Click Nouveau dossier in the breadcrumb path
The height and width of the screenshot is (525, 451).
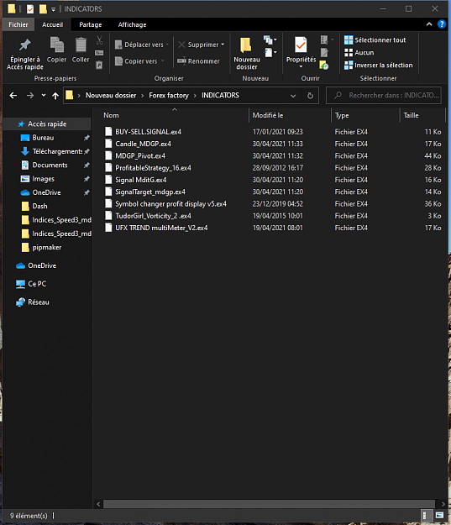click(x=111, y=96)
